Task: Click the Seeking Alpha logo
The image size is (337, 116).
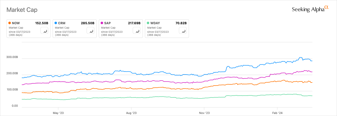Action: 310,9
